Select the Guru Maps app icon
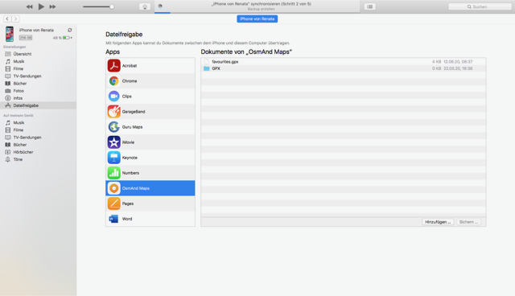Image resolution: width=515 pixels, height=296 pixels. [114, 126]
